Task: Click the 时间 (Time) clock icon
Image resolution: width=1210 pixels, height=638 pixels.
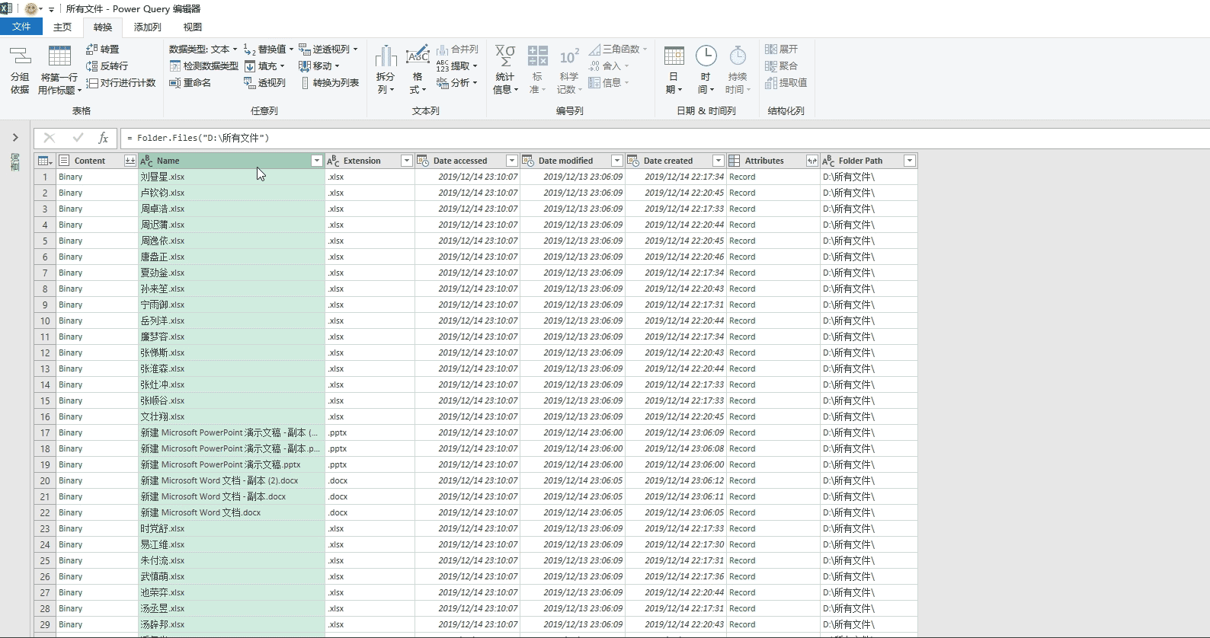Action: coord(706,56)
